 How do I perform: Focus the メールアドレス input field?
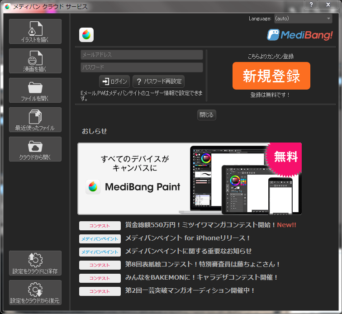pyautogui.click(x=142, y=55)
